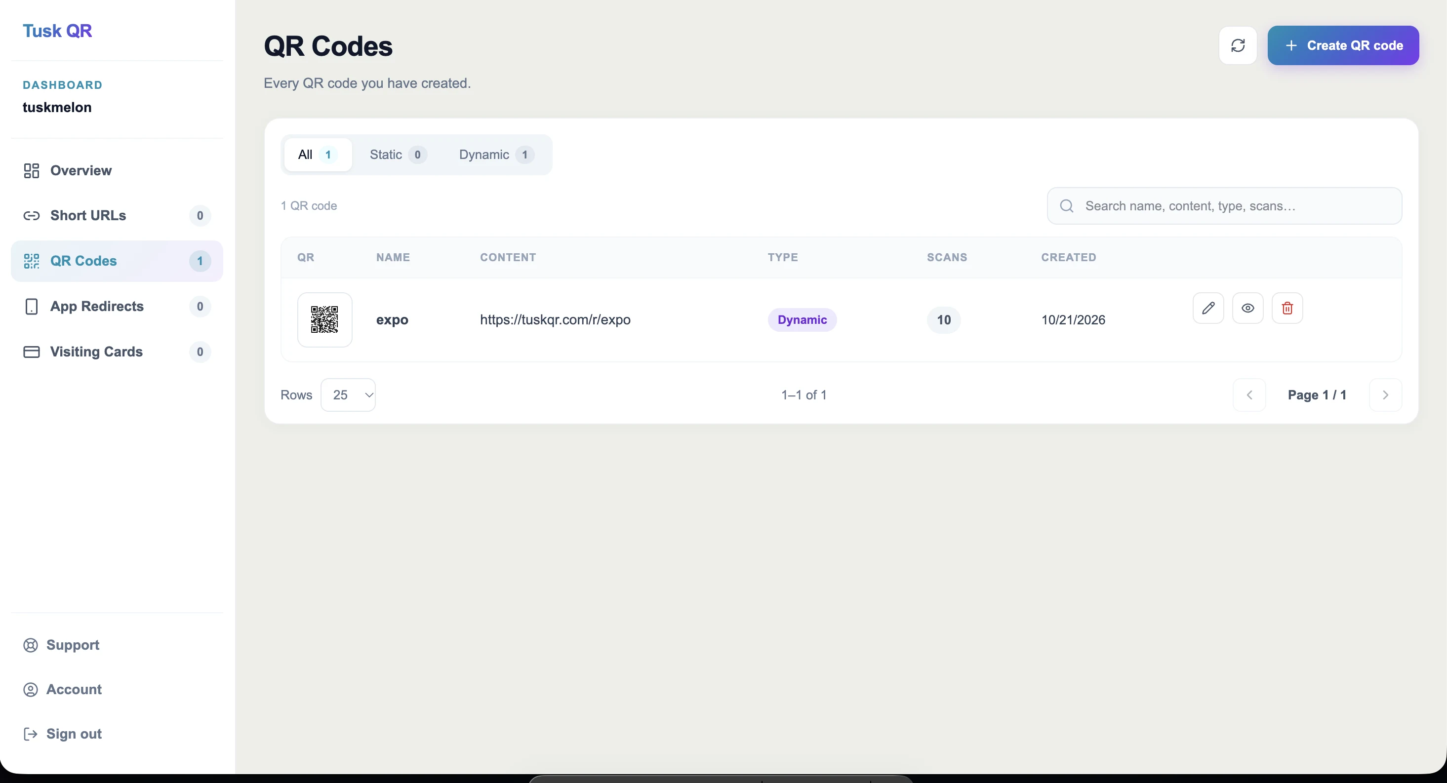1447x783 pixels.
Task: Click the https://tuskqr.com/r/expo content
Action: coord(555,319)
